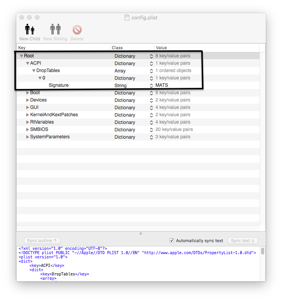
Task: Expand the SMBIOS dictionary entry
Action: (27, 130)
